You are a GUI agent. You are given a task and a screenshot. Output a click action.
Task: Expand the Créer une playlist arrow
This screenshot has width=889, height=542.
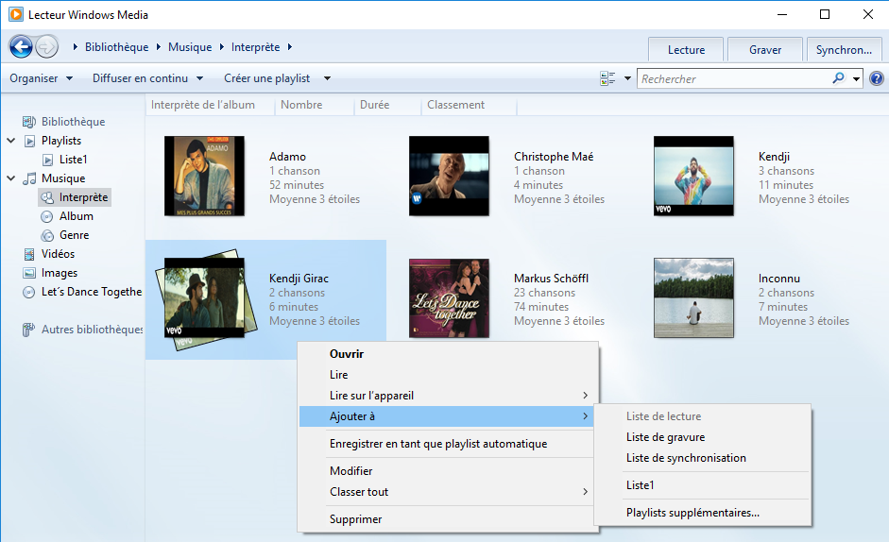(x=327, y=78)
